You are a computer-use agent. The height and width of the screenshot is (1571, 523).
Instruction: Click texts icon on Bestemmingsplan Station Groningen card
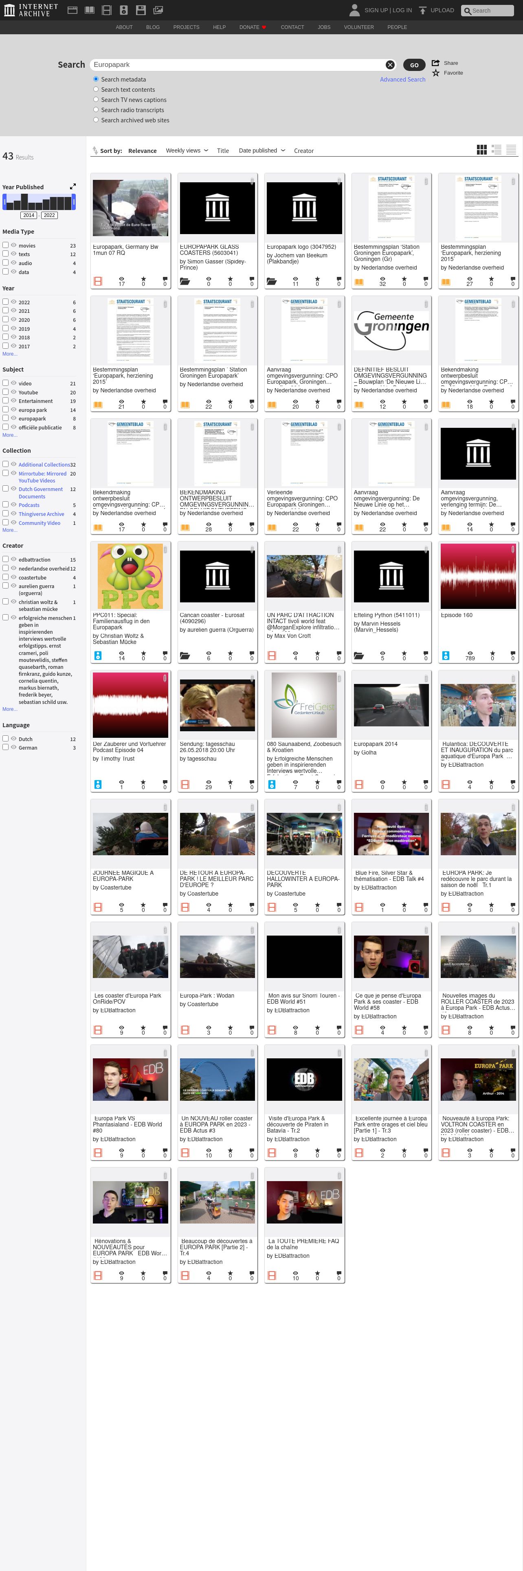click(x=359, y=282)
